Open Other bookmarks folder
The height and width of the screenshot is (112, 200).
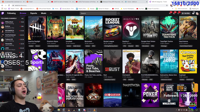pyautogui.click(x=181, y=9)
